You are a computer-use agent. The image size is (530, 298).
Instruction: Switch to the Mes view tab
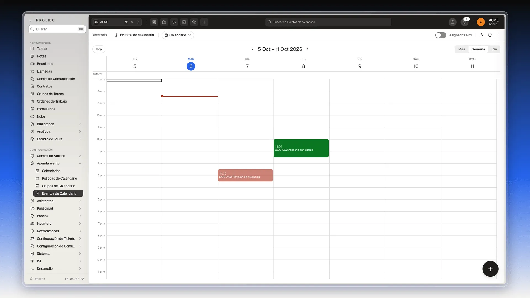tap(462, 49)
